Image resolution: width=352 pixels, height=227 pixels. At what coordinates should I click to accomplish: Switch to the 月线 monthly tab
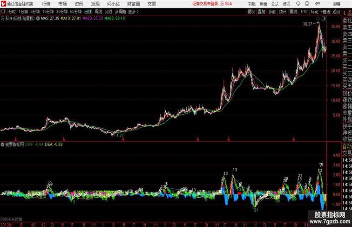(108, 12)
